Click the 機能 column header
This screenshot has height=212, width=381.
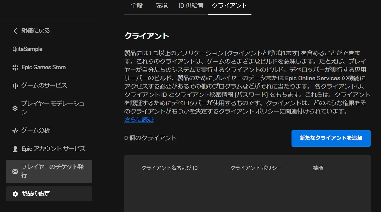click(x=318, y=168)
